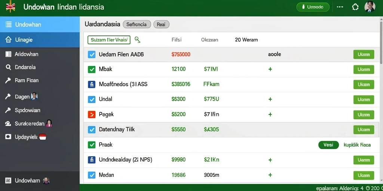
Task: Click the green button in the Undal row
Action: coord(364,99)
